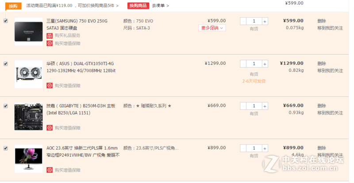Open the 技嘉 B250M-D3H 主板 product title
Screen dimensions: 354x183
tap(81, 109)
